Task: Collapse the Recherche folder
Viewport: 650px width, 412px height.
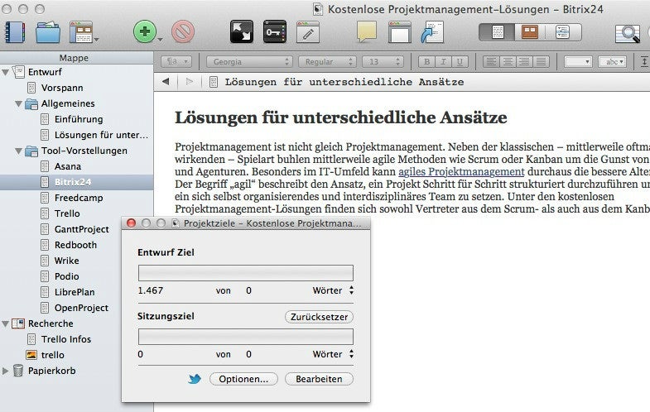Action: pyautogui.click(x=6, y=323)
